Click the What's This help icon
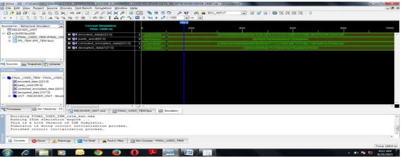Viewport: 402px width, 157px height. pyautogui.click(x=187, y=13)
